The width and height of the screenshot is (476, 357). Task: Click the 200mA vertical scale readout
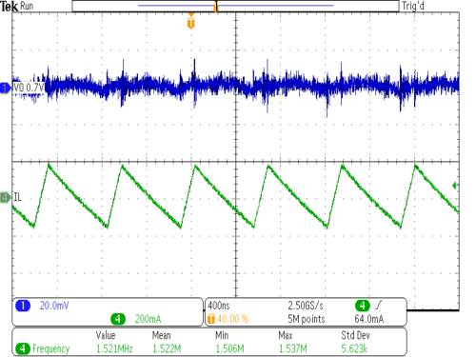point(148,319)
